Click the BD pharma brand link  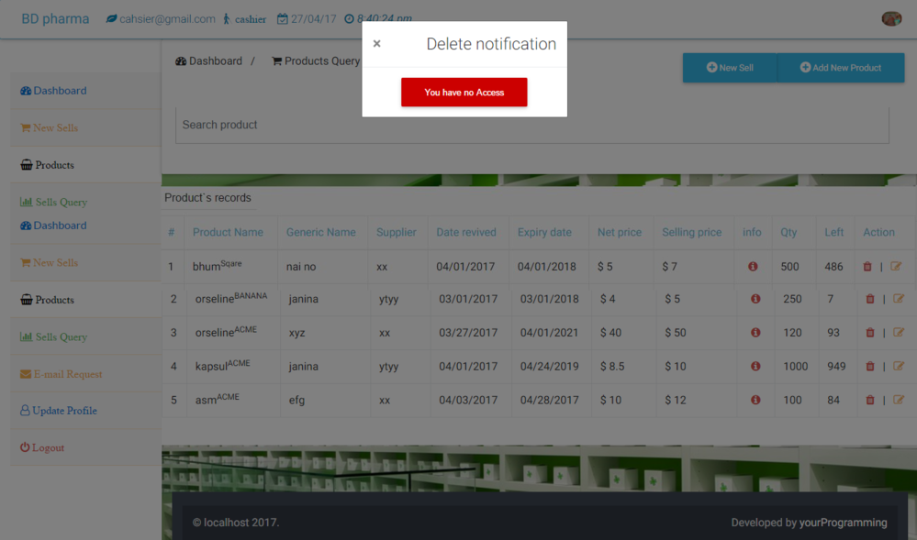[x=55, y=18]
